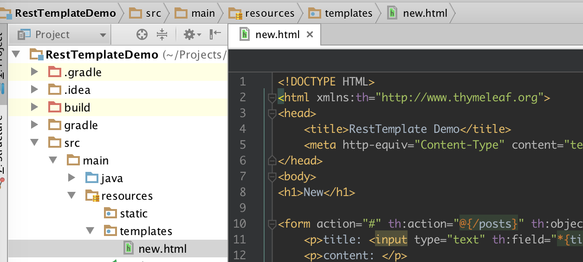
Task: Click the resources breadcrumb in the navigation bar
Action: (262, 13)
